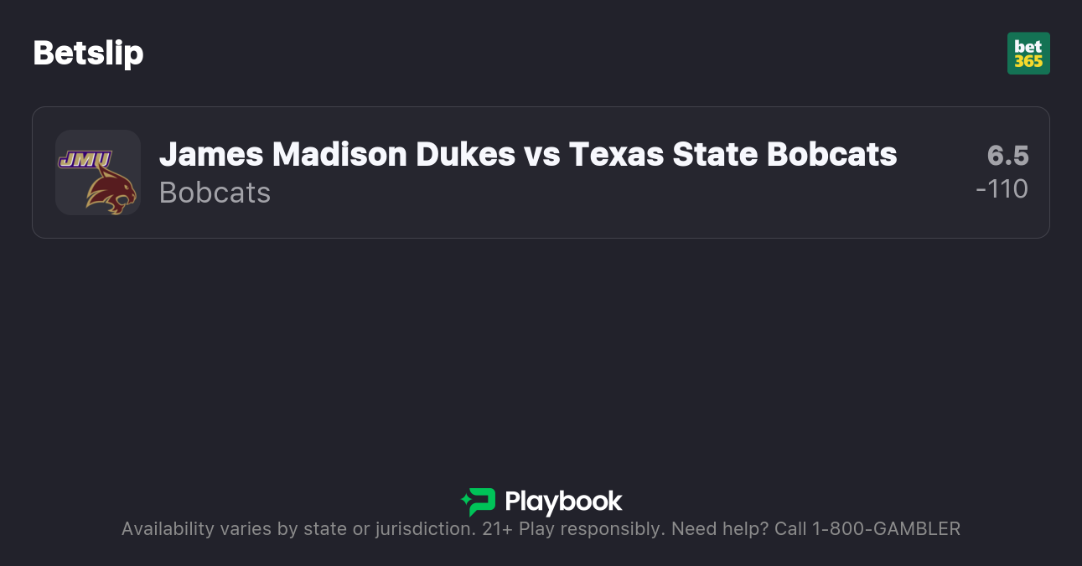Click the yellow "365" text in logo

(1028, 61)
